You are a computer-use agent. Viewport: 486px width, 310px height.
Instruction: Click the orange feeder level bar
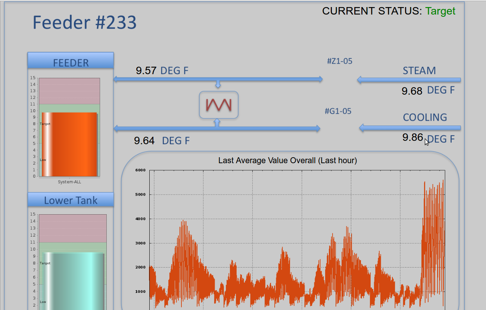(x=69, y=144)
